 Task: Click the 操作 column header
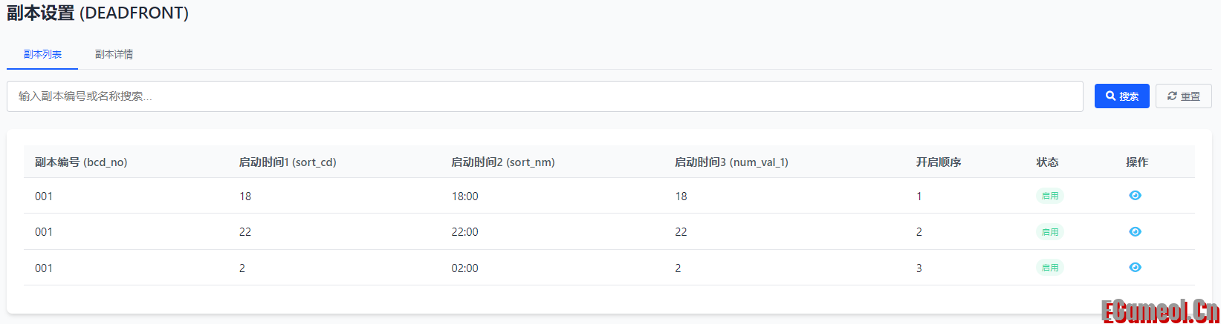tap(1137, 162)
